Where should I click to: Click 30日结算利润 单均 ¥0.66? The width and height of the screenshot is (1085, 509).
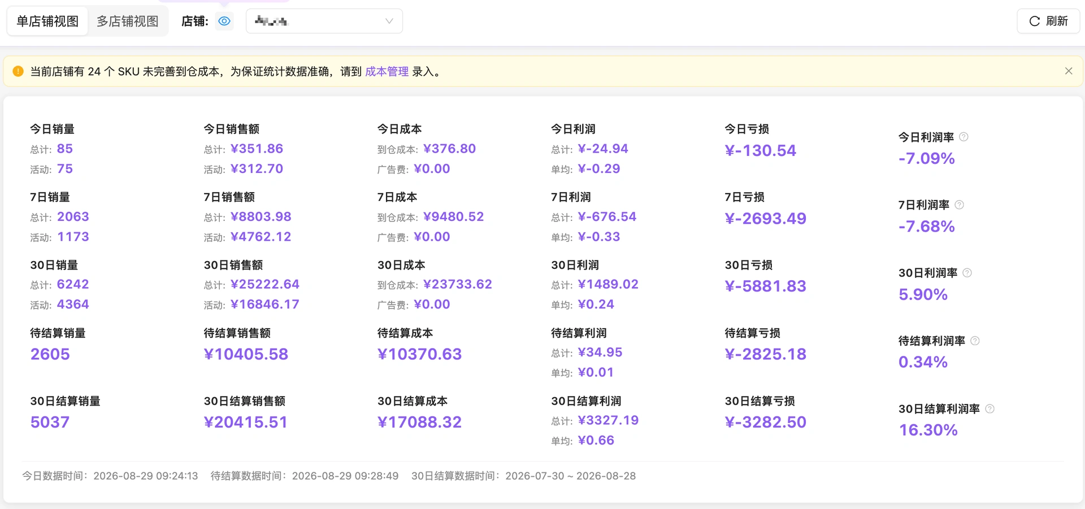[x=596, y=440]
